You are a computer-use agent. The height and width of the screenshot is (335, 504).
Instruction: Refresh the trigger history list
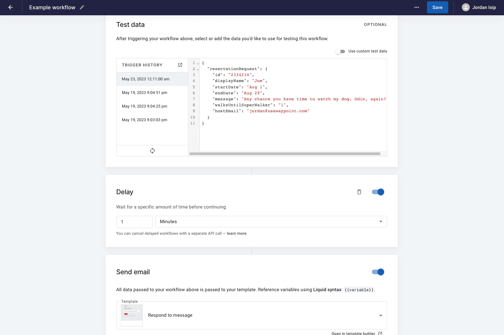[152, 150]
